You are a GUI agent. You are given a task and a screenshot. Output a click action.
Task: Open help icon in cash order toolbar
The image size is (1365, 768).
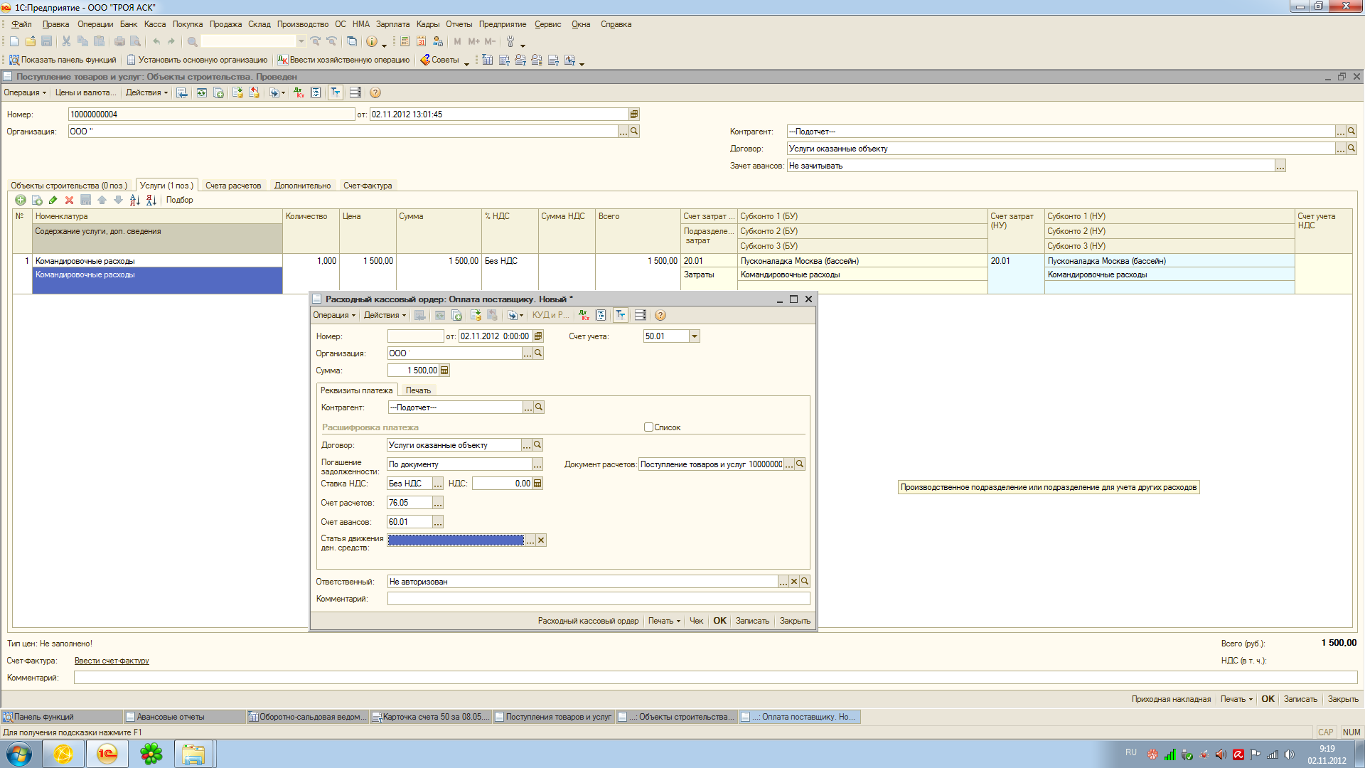660,315
